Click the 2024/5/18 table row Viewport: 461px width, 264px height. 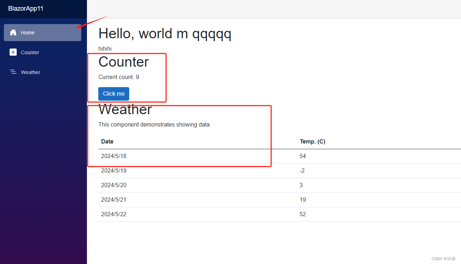coord(114,156)
